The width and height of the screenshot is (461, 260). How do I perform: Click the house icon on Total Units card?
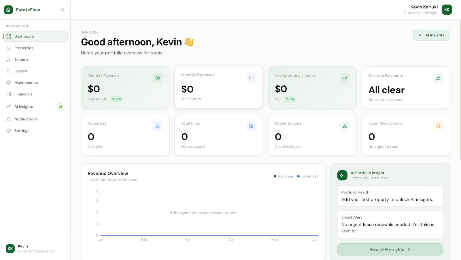pyautogui.click(x=251, y=126)
